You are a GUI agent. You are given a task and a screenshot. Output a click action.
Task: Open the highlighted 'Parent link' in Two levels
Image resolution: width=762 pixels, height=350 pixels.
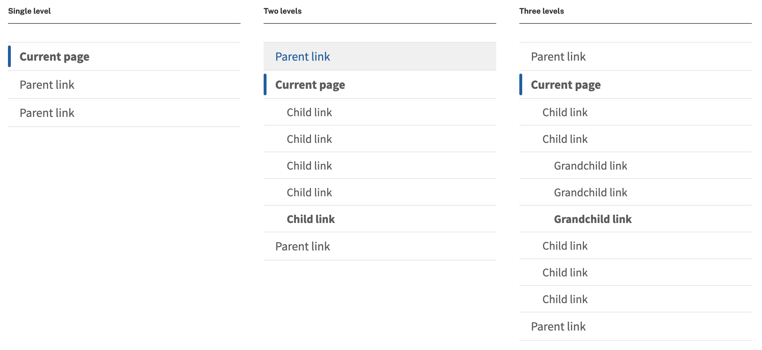pos(303,57)
